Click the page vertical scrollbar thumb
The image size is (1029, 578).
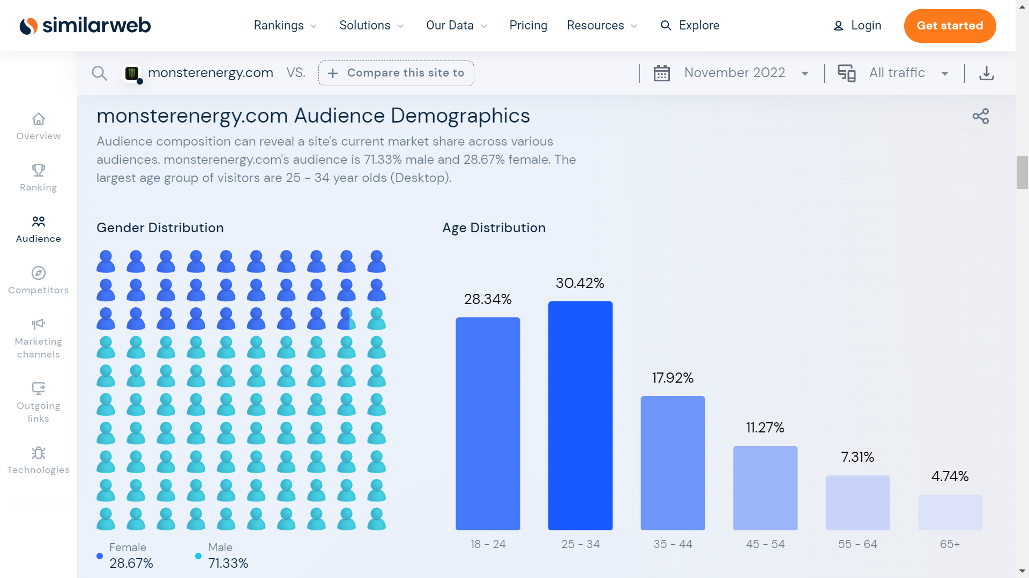click(1022, 172)
